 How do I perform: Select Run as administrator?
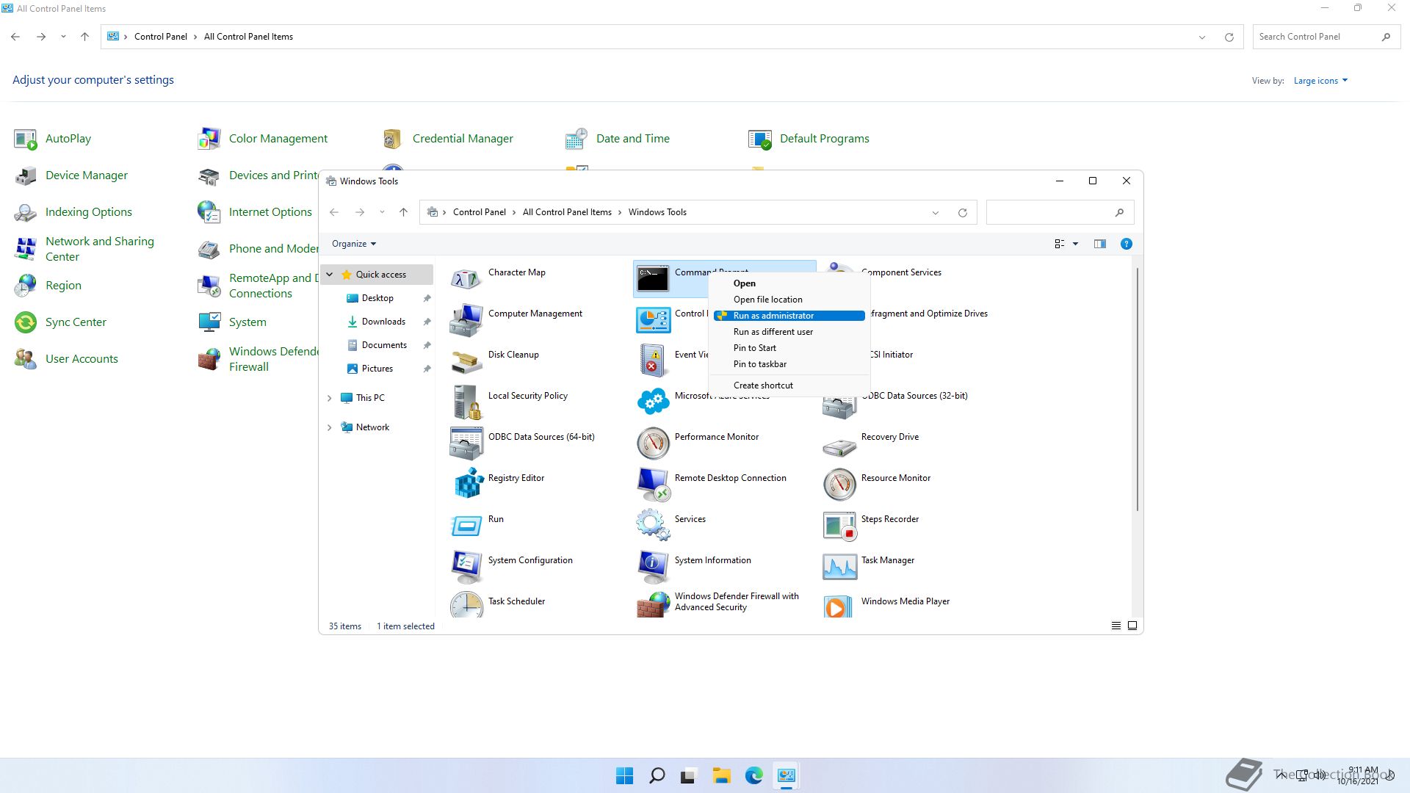[789, 316]
